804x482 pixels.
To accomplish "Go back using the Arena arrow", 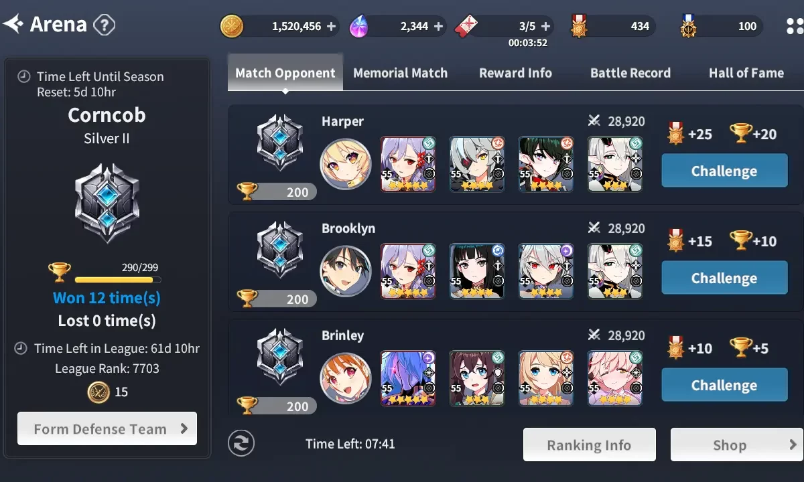I will (13, 25).
